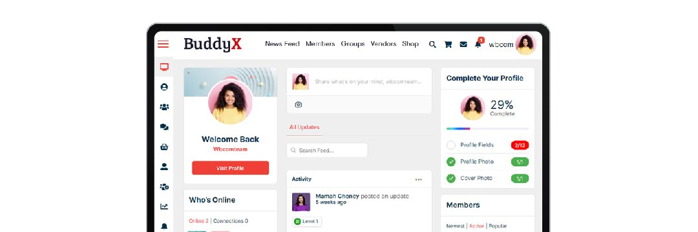
Task: Click the large avatar in welcome card
Action: (230, 102)
